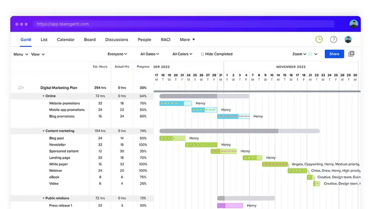Open the presentation play icon beside Share

351,54
